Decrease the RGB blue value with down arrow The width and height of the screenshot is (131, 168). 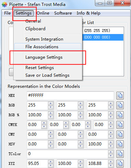pos(111,107)
